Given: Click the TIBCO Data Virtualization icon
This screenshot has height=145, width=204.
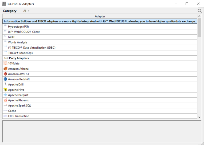Looking at the screenshot, I should pos(5,46).
